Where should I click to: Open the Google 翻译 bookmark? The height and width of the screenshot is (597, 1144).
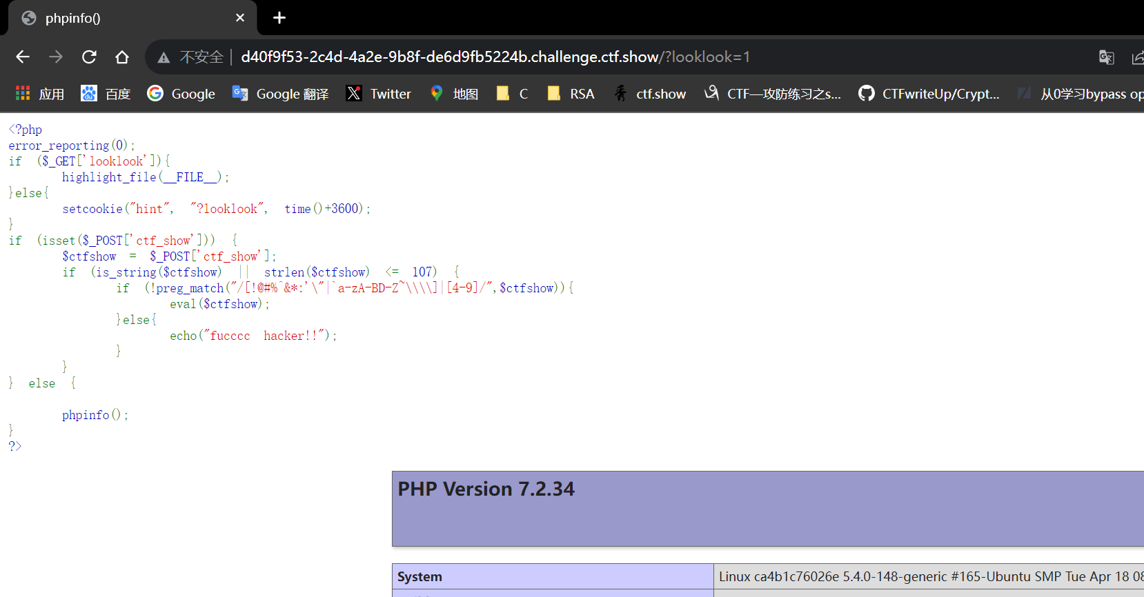pyautogui.click(x=280, y=94)
